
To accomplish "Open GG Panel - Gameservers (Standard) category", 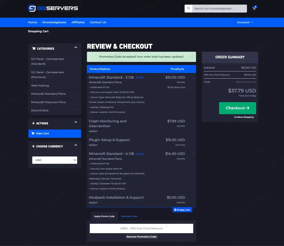I will pos(55,61).
